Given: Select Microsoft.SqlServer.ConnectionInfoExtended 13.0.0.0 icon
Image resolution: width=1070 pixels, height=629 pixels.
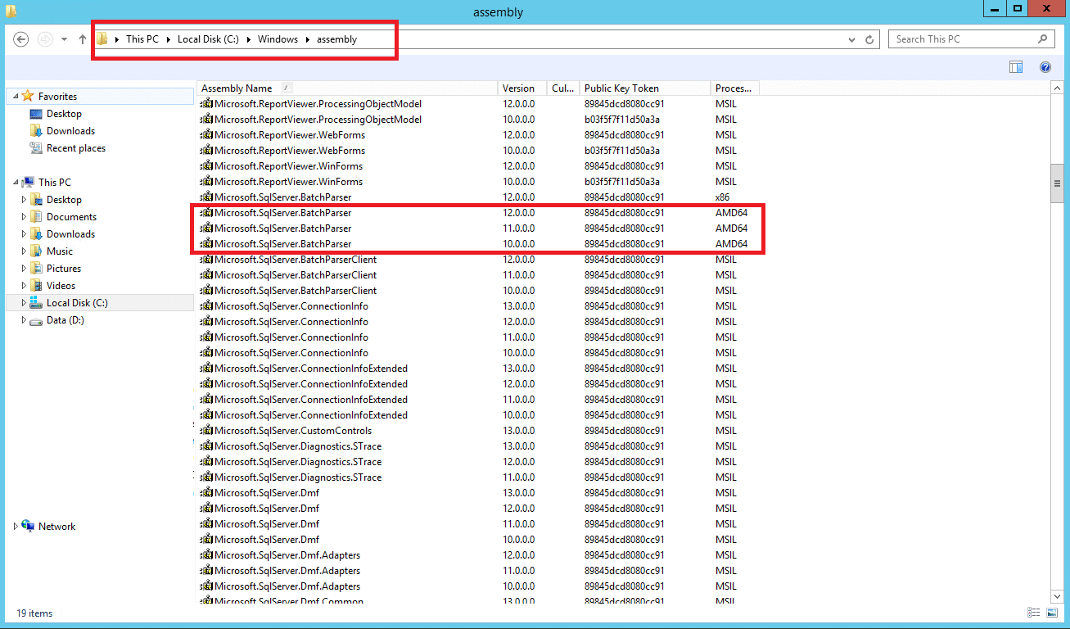Looking at the screenshot, I should point(206,369).
